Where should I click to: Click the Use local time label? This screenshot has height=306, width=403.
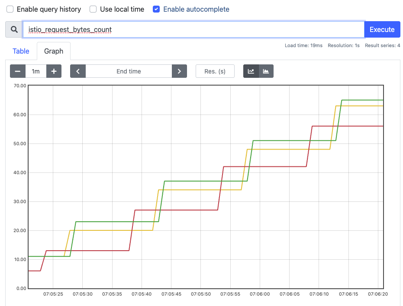(x=122, y=9)
